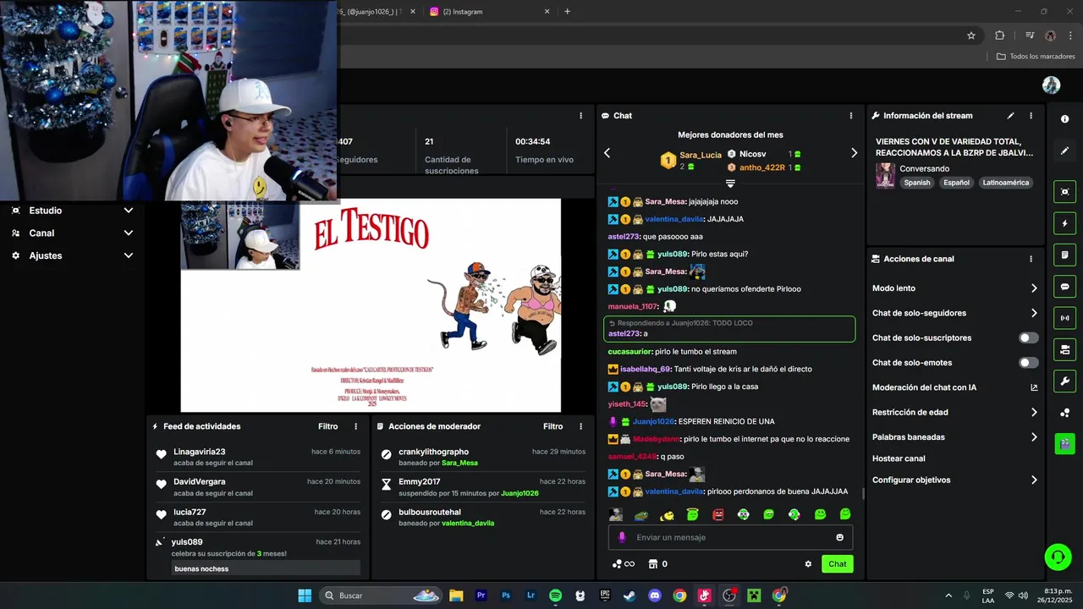Open Filtro in Feed de actividades
The height and width of the screenshot is (609, 1083).
[x=327, y=426]
